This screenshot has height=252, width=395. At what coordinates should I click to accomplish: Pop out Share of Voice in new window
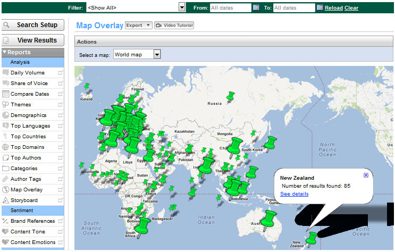pyautogui.click(x=60, y=83)
